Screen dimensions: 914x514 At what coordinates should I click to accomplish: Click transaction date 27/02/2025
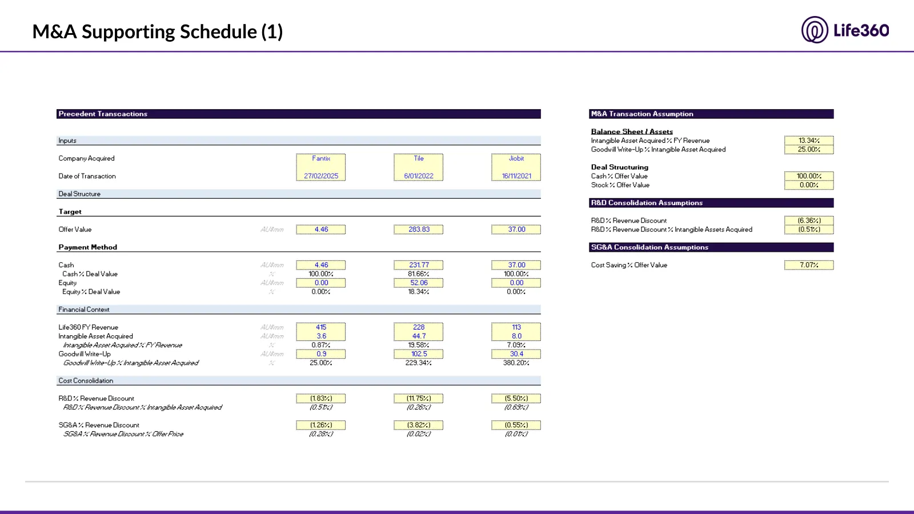tap(321, 176)
